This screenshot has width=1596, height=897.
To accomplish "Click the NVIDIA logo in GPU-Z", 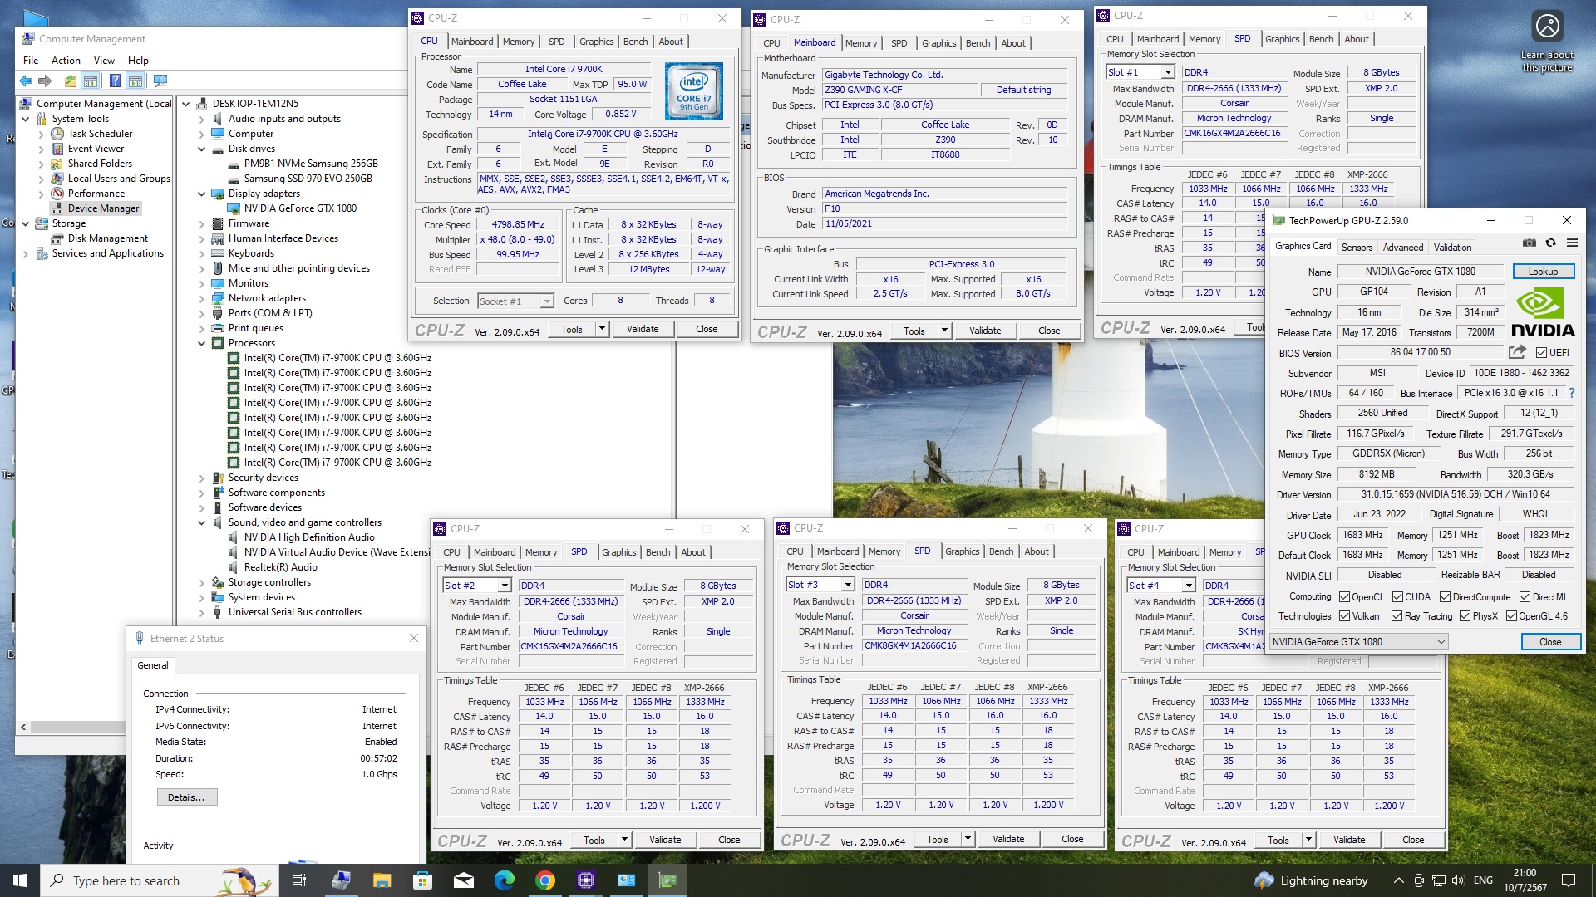I will [1543, 312].
